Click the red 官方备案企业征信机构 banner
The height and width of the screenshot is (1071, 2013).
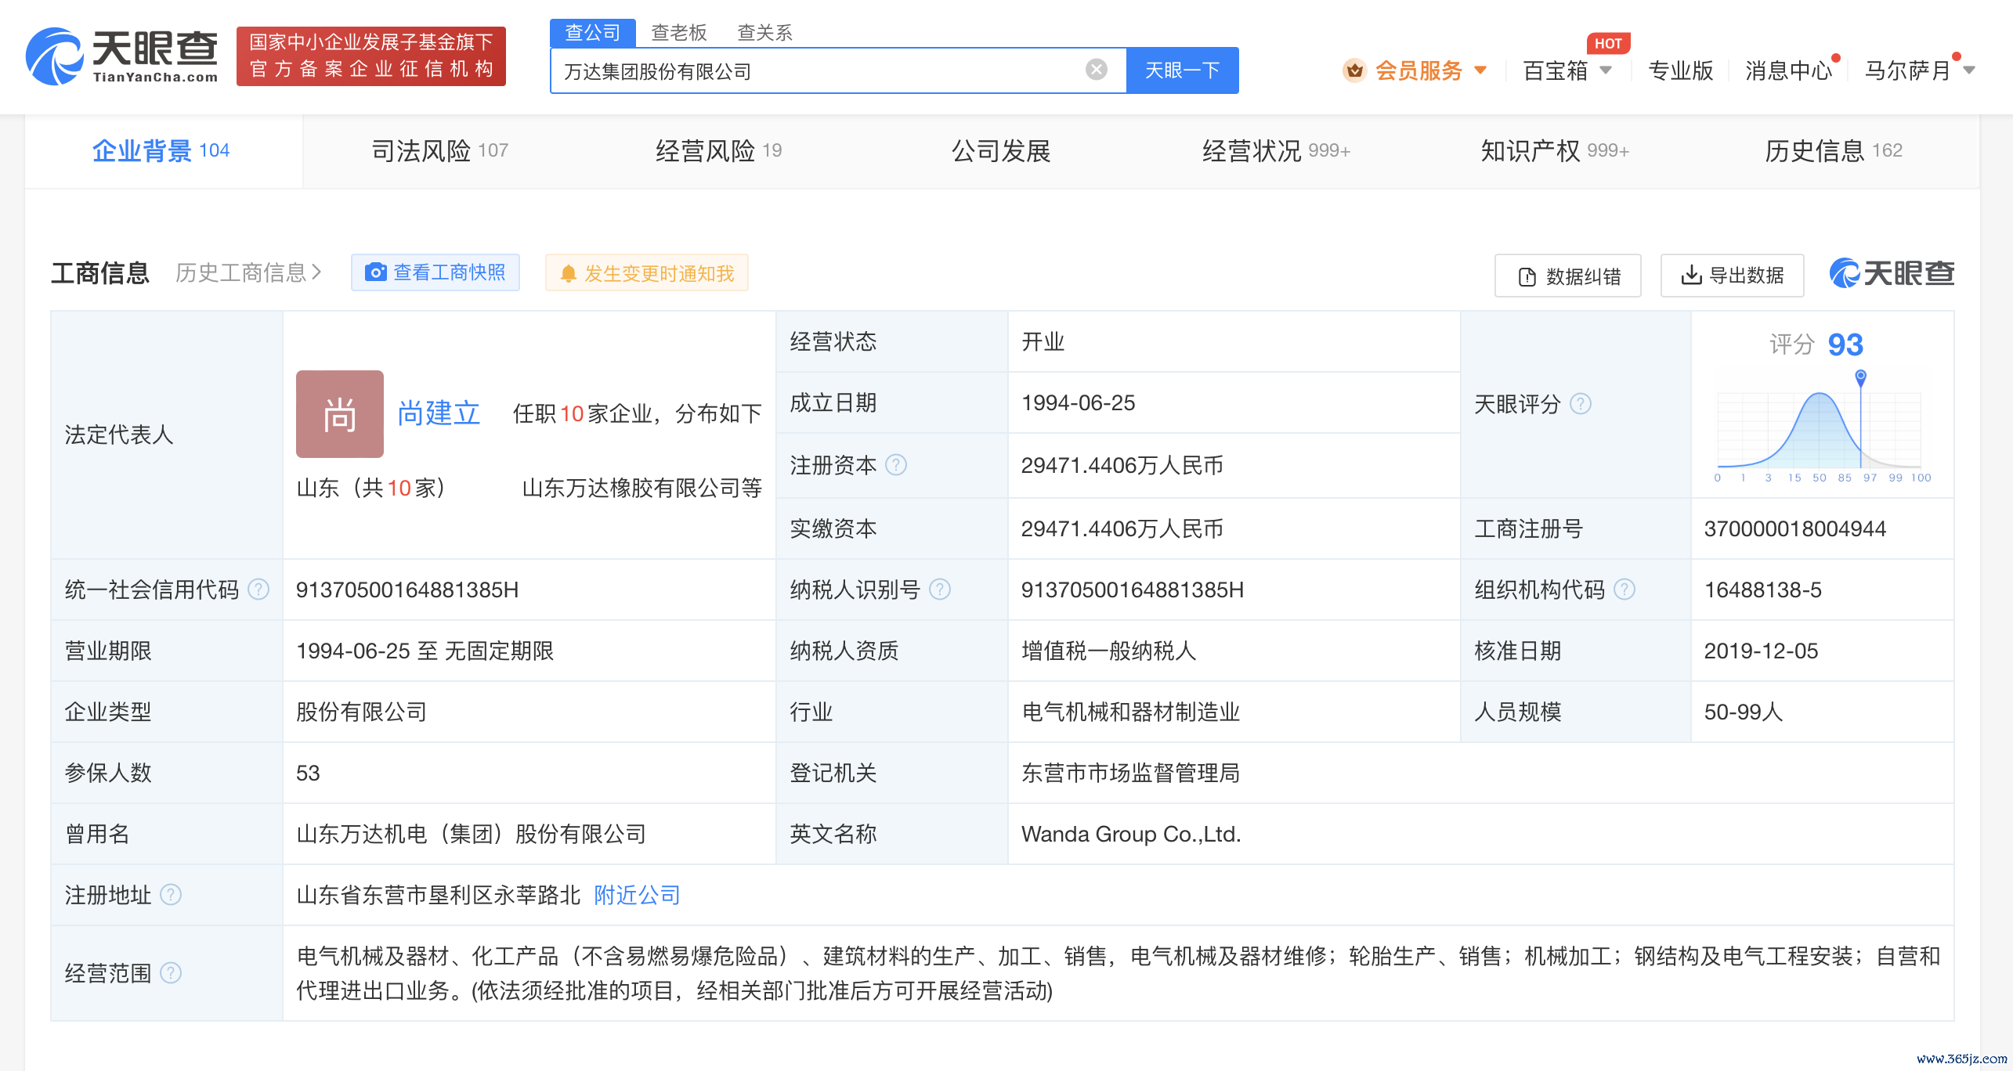(371, 56)
